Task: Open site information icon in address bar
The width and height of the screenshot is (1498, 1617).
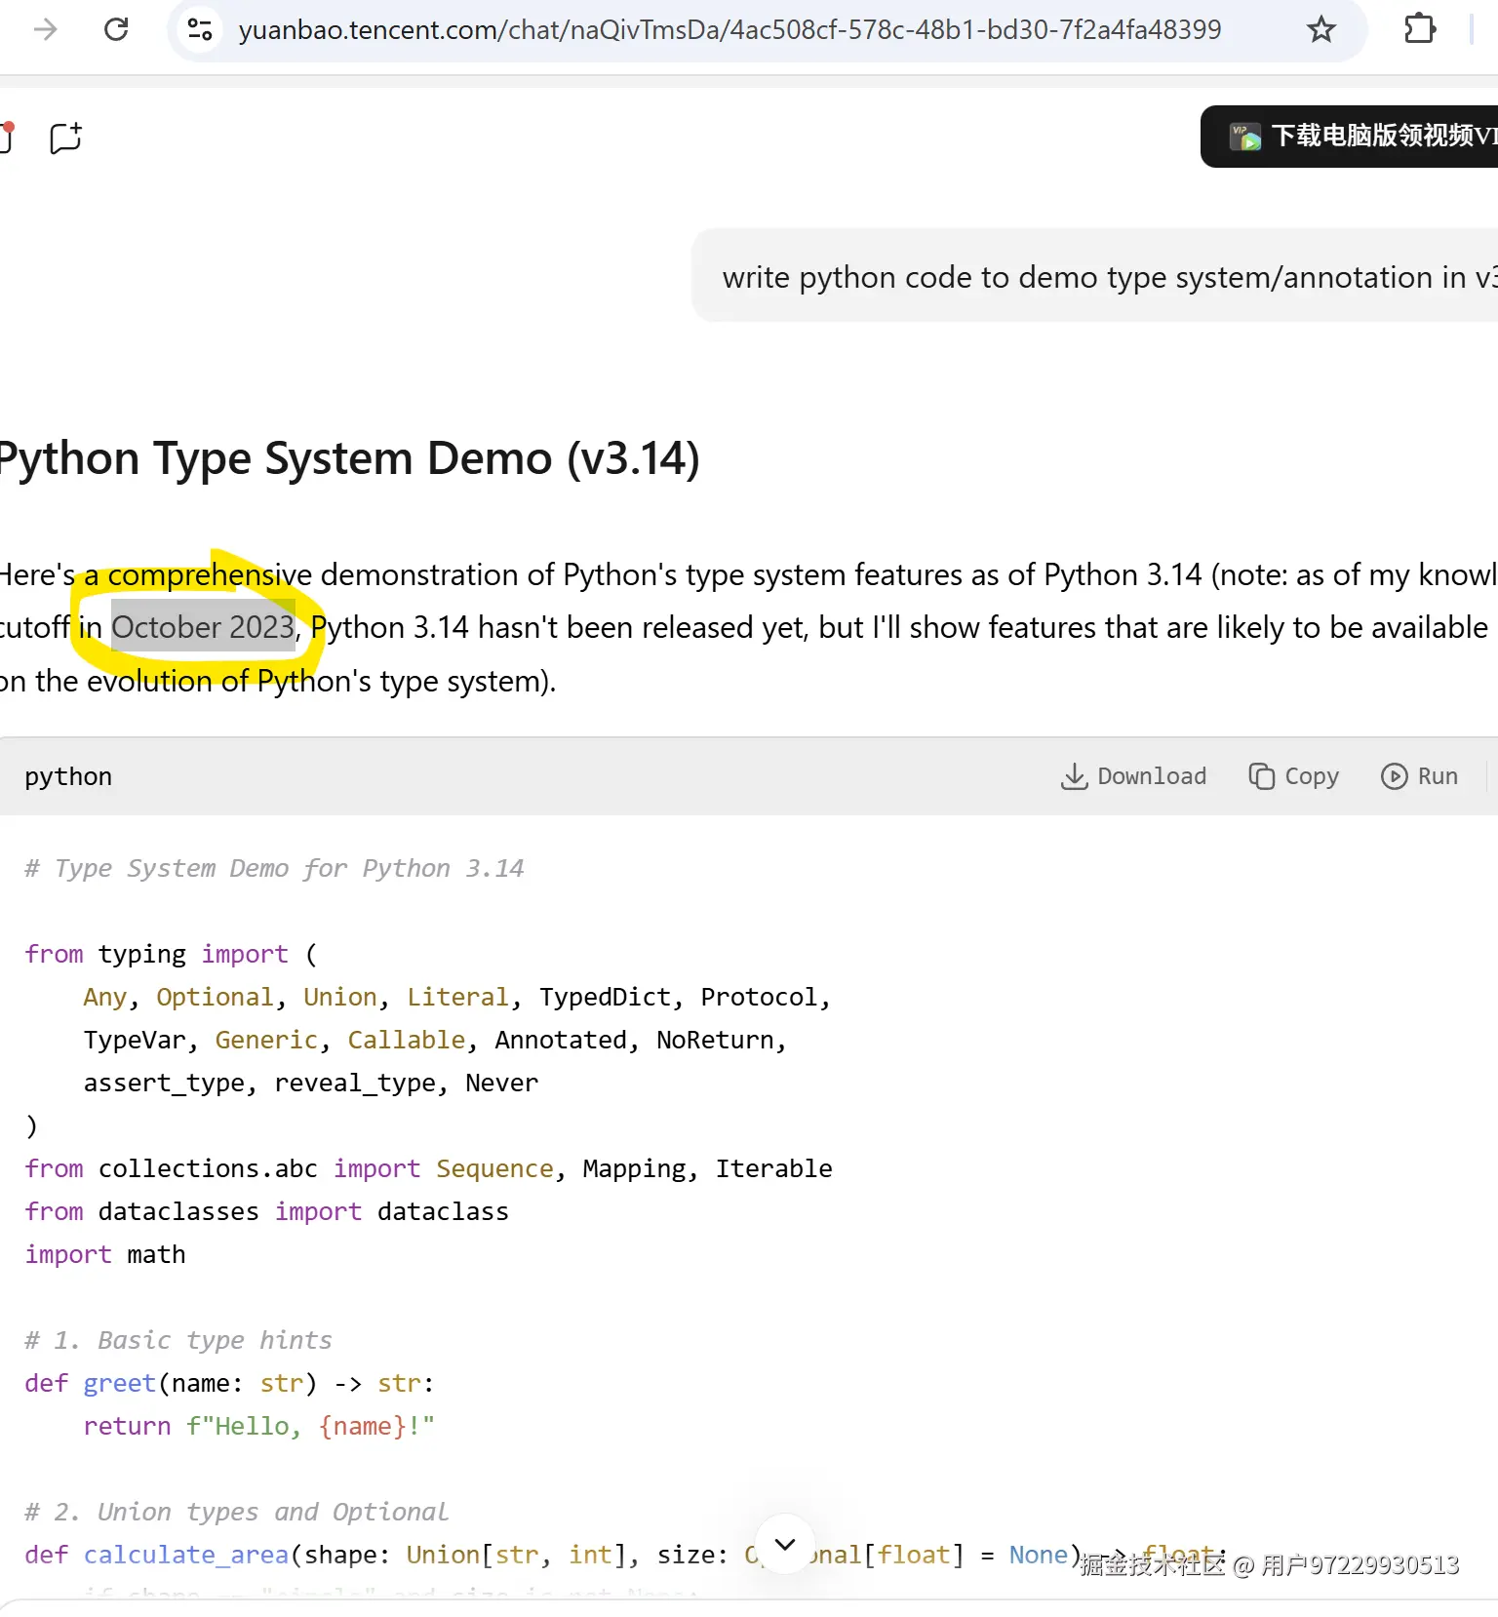Action: [x=200, y=29]
